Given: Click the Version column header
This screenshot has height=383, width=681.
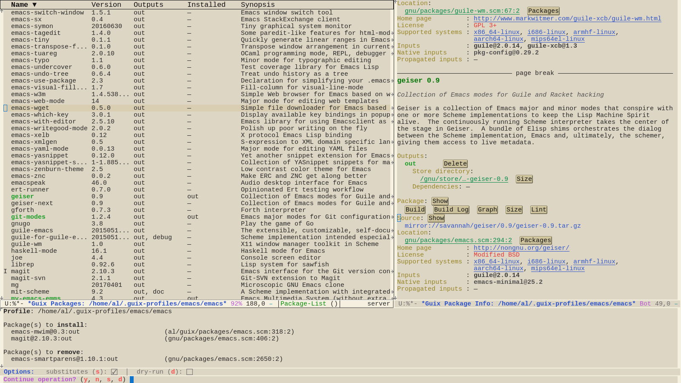Looking at the screenshot, I should (x=106, y=5).
